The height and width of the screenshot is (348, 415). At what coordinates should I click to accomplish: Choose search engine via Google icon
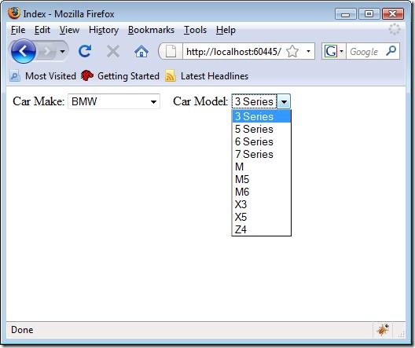[333, 51]
